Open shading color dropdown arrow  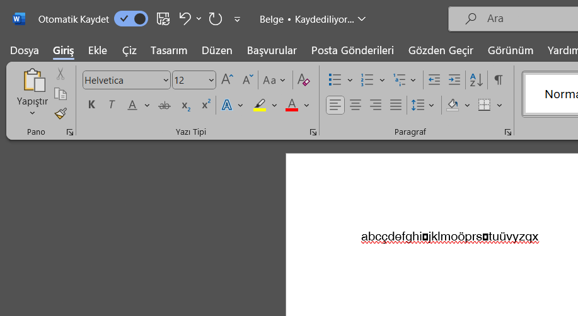(x=467, y=105)
